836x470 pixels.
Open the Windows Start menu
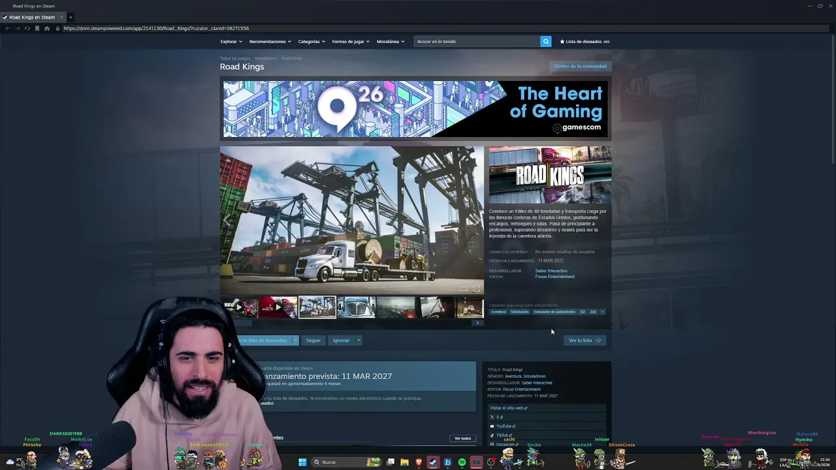click(x=302, y=462)
